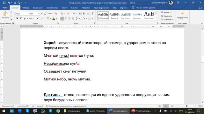Apply subscript formatting
Image resolution: width=204 pixels, height=114 pixels.
point(34,19)
